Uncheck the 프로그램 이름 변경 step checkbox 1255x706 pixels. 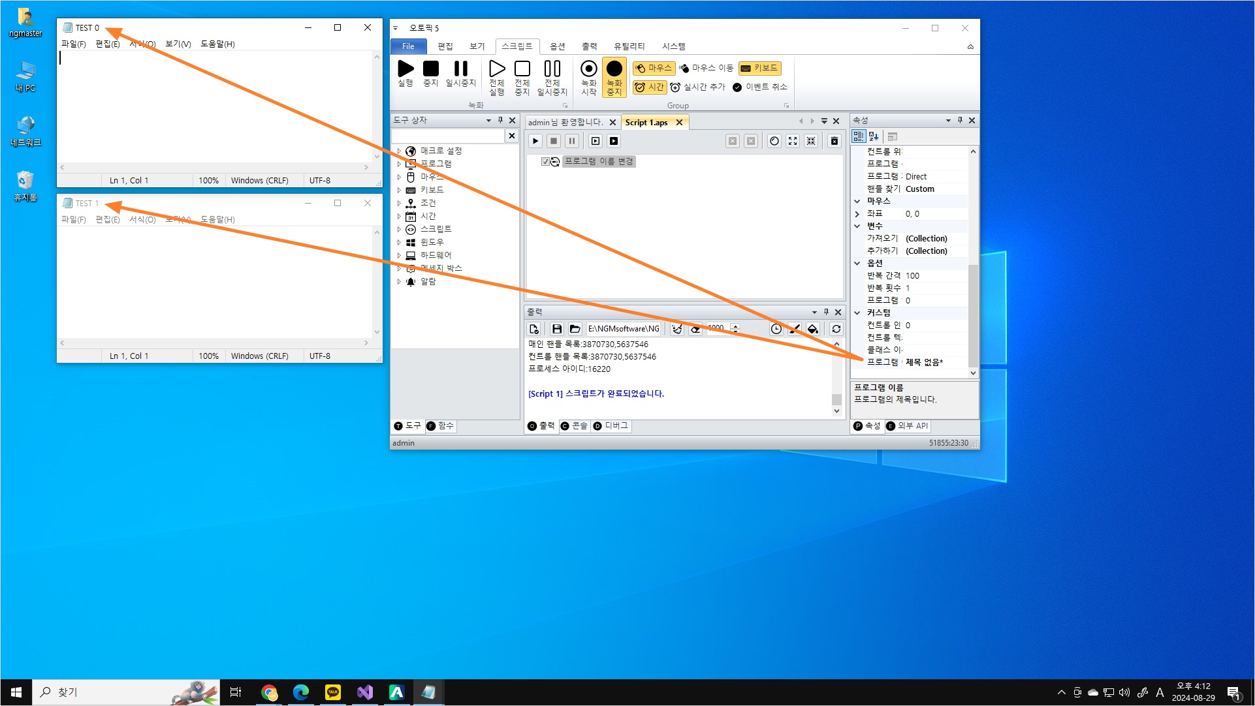tap(545, 161)
